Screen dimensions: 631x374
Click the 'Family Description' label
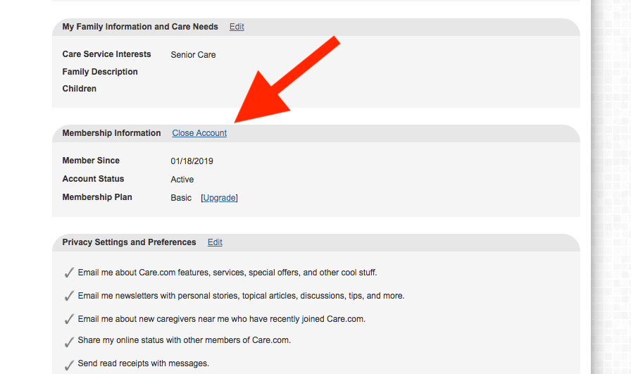[x=100, y=72]
